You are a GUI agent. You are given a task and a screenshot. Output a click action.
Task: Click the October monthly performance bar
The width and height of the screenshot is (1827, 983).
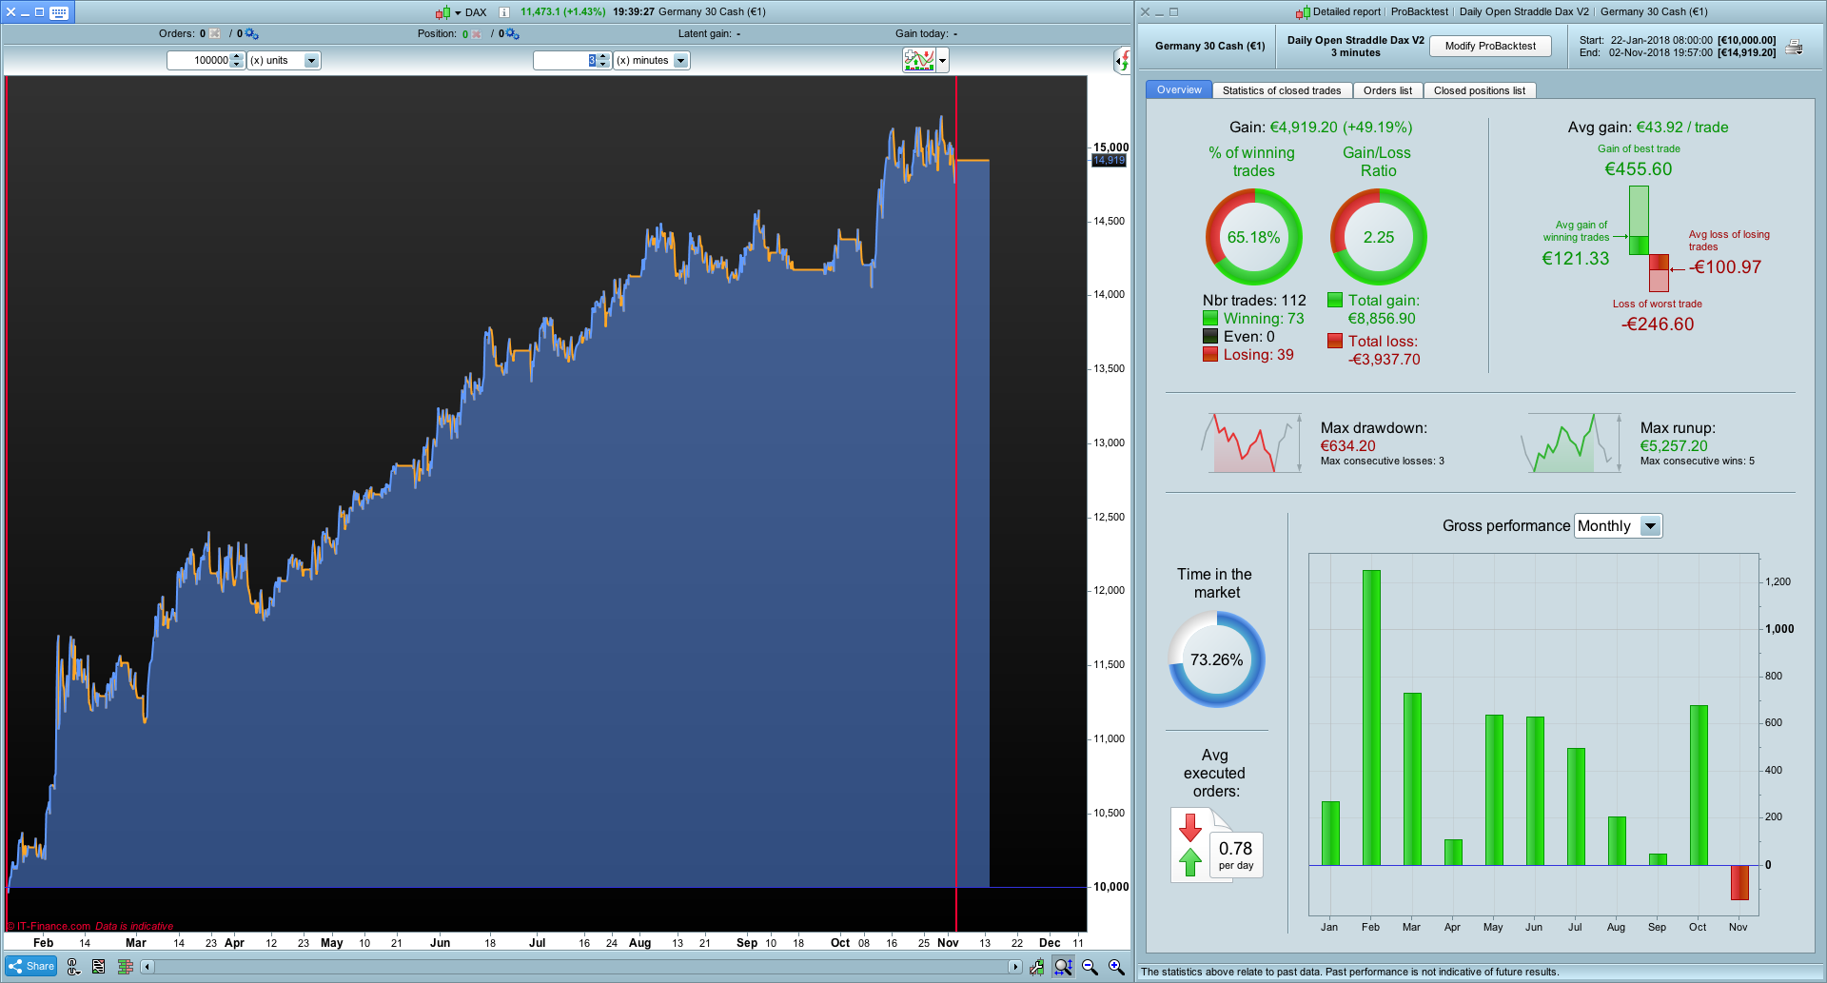click(x=1699, y=785)
